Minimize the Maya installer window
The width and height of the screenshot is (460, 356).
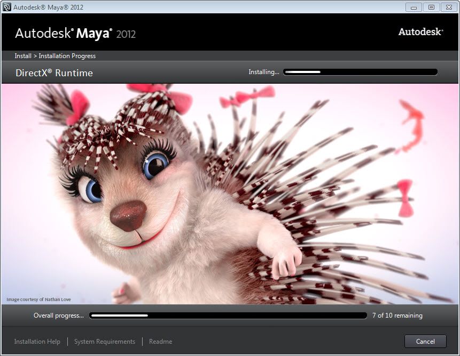pyautogui.click(x=414, y=7)
